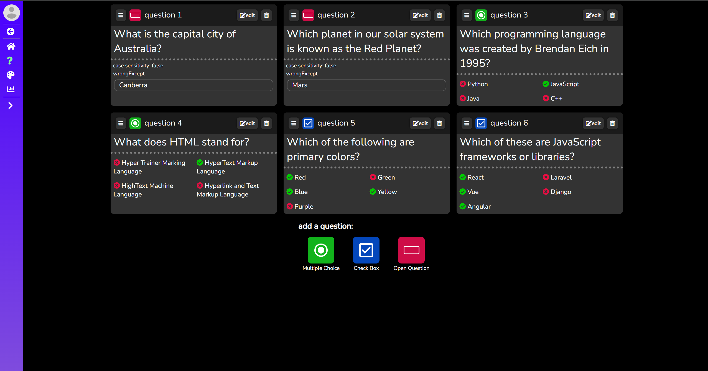
Task: Click the 'capital city of Australia' question text
Action: click(x=175, y=41)
